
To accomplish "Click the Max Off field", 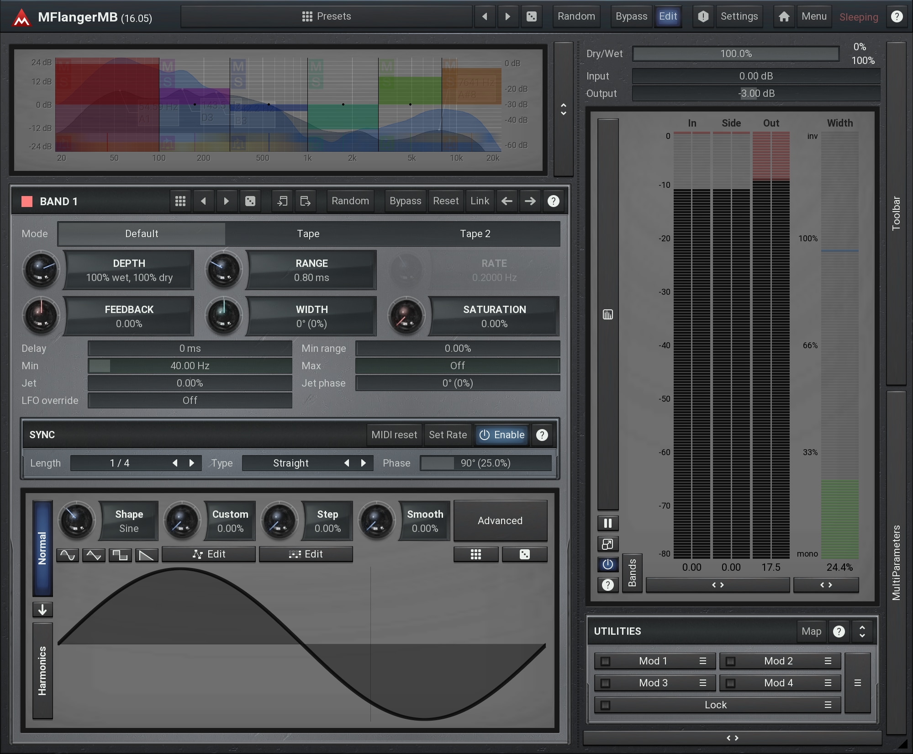I will [458, 366].
